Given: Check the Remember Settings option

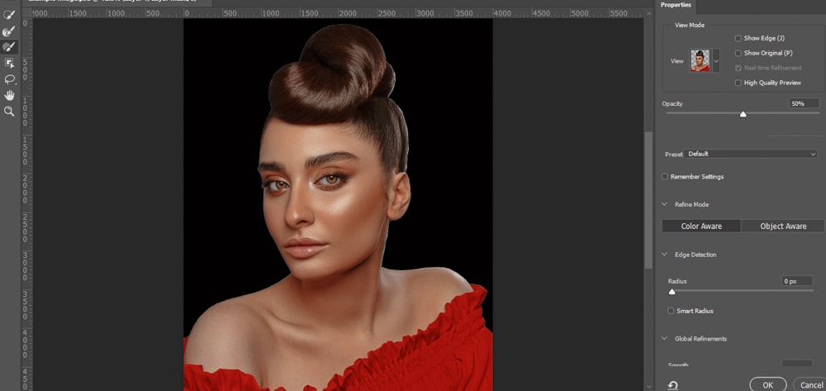Looking at the screenshot, I should tap(665, 177).
